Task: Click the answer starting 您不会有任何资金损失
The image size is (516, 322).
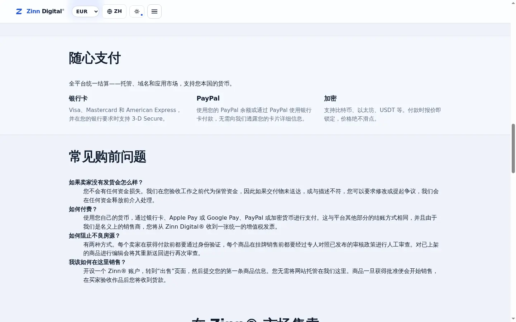Action: click(261, 196)
